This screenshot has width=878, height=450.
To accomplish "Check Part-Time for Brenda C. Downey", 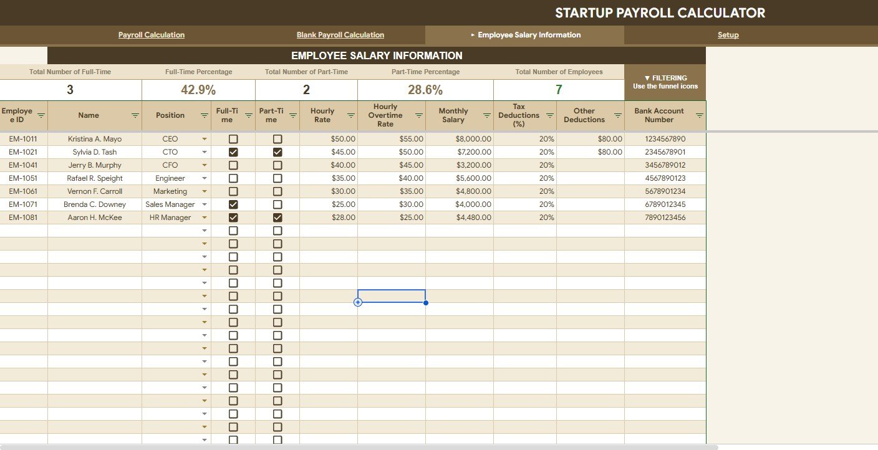I will [277, 204].
